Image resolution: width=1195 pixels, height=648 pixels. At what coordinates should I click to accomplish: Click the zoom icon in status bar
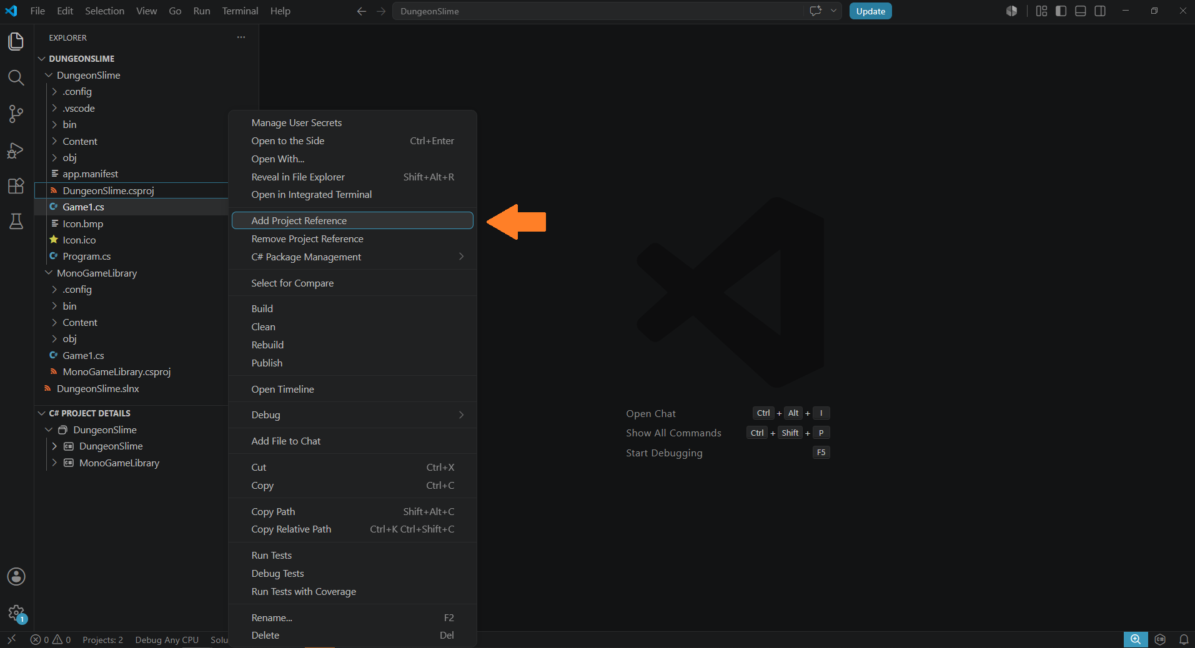[1136, 639]
